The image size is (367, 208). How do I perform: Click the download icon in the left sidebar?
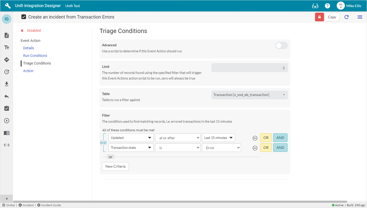(7, 84)
